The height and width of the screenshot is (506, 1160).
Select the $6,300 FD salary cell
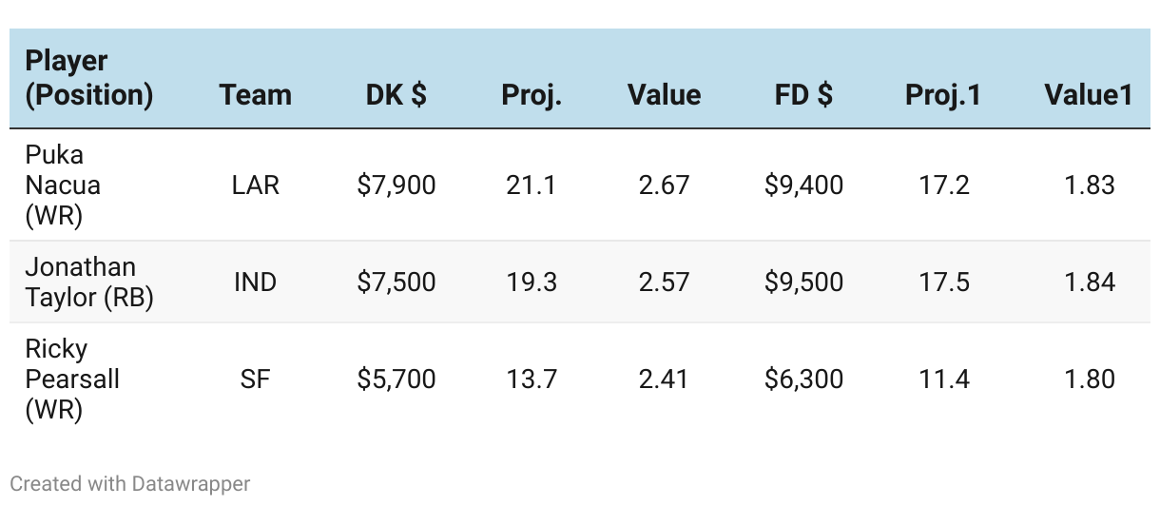[803, 379]
